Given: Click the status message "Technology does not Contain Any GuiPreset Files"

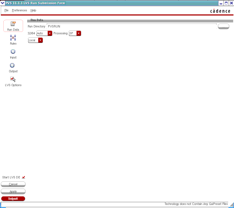Looking at the screenshot, I should click(x=196, y=204).
